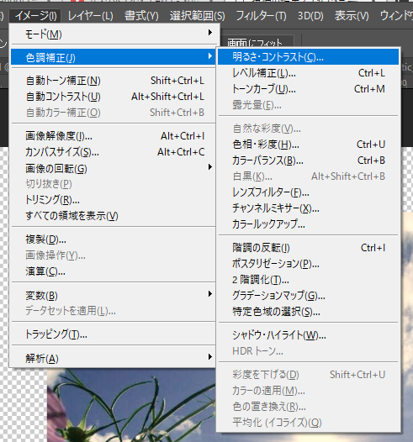Viewport: 413px width, 442px height.
Task: Open 色相・彩度(H) dialog
Action: 308,145
